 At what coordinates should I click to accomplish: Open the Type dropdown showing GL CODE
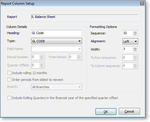56,41
